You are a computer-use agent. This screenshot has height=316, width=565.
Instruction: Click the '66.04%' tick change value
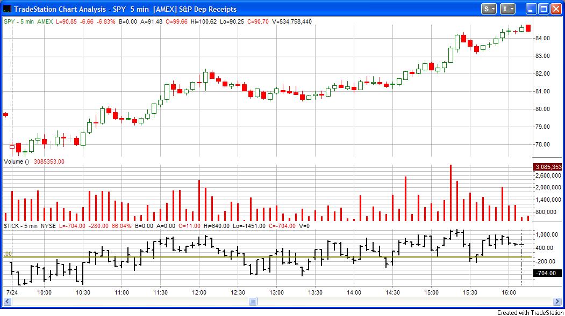click(x=121, y=226)
